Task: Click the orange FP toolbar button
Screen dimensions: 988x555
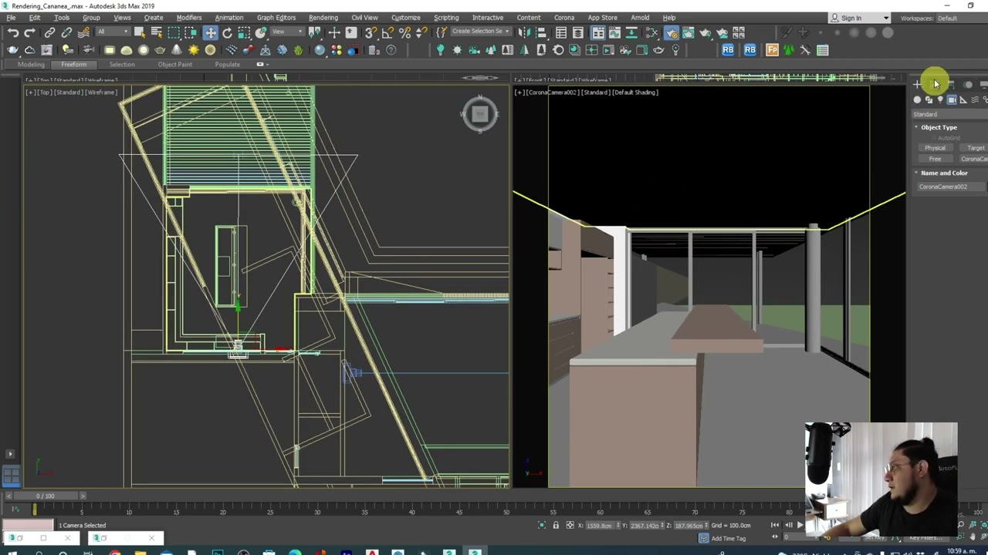Action: [772, 50]
